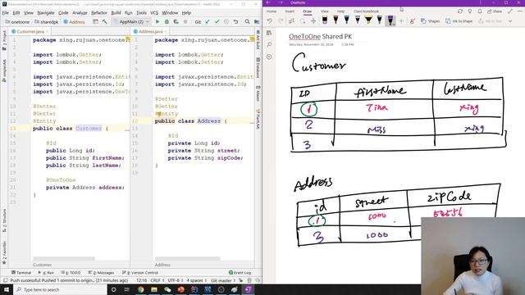The height and width of the screenshot is (295, 525).
Task: Open the Build menu
Action: (116, 13)
